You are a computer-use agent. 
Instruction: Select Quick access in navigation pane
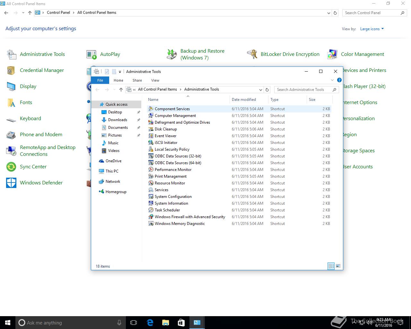point(116,104)
